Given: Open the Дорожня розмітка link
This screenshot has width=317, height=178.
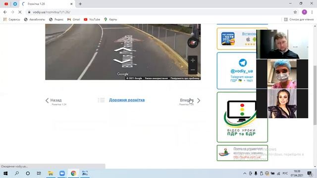Looking at the screenshot, I should click(x=127, y=100).
